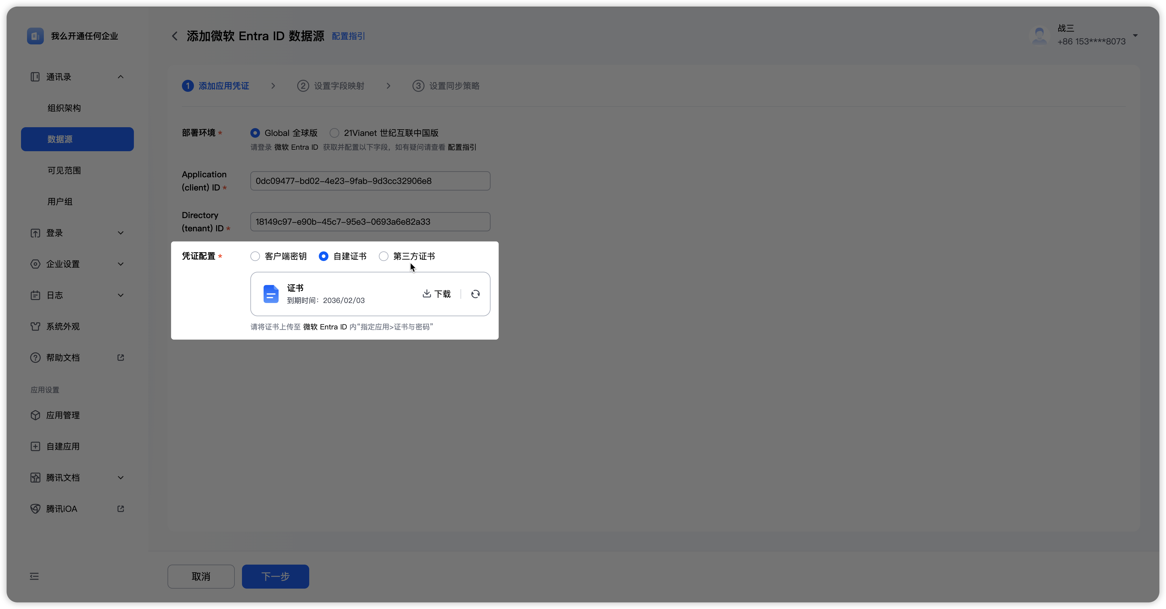
Task: Click the back arrow beside page title
Action: tap(175, 36)
